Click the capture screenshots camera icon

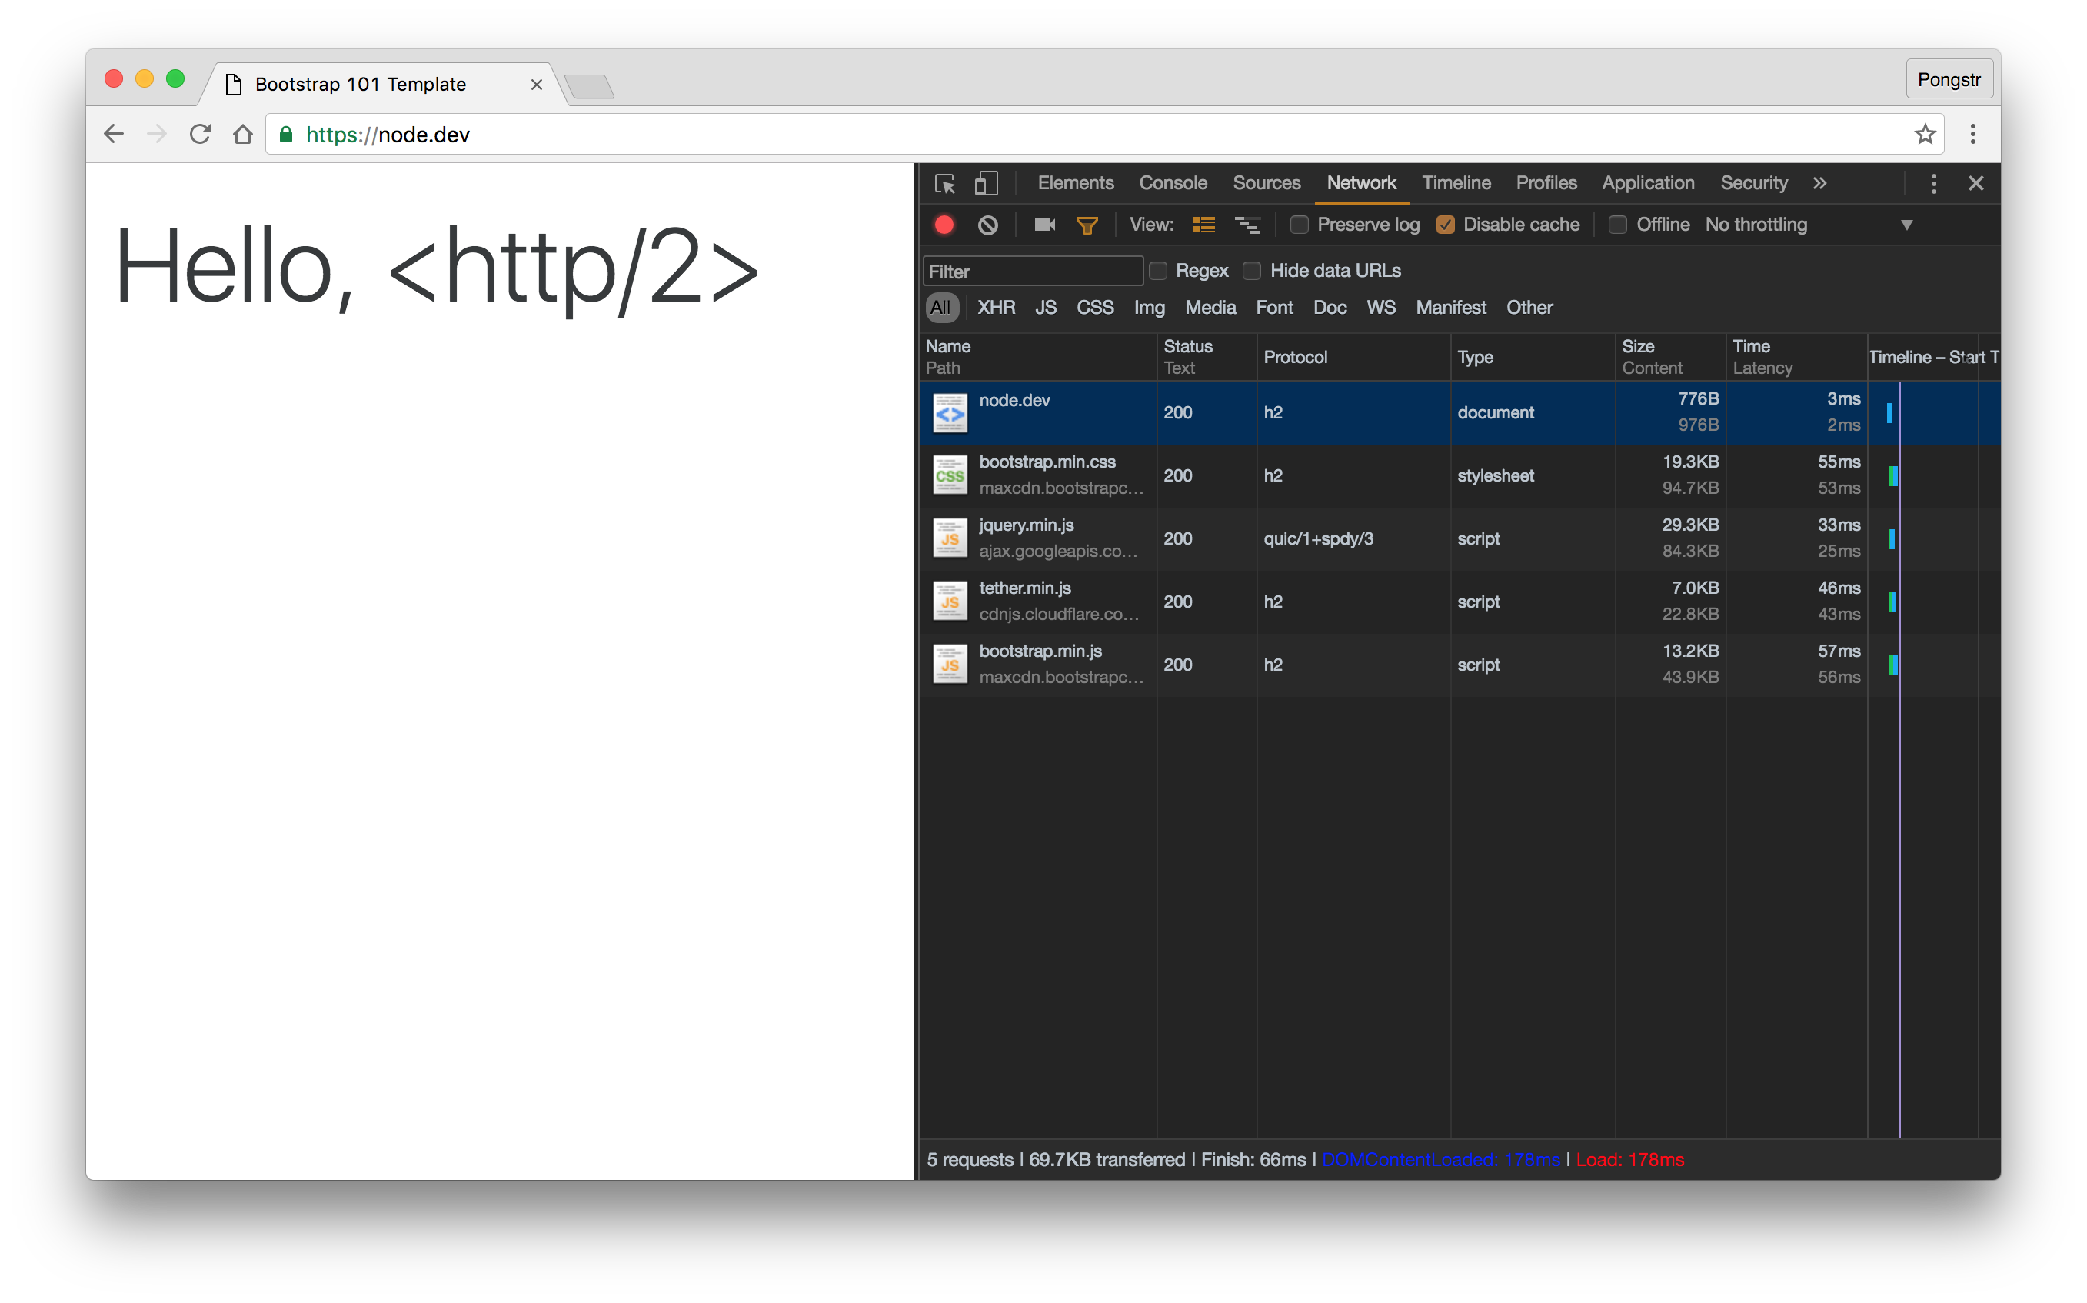click(1045, 225)
